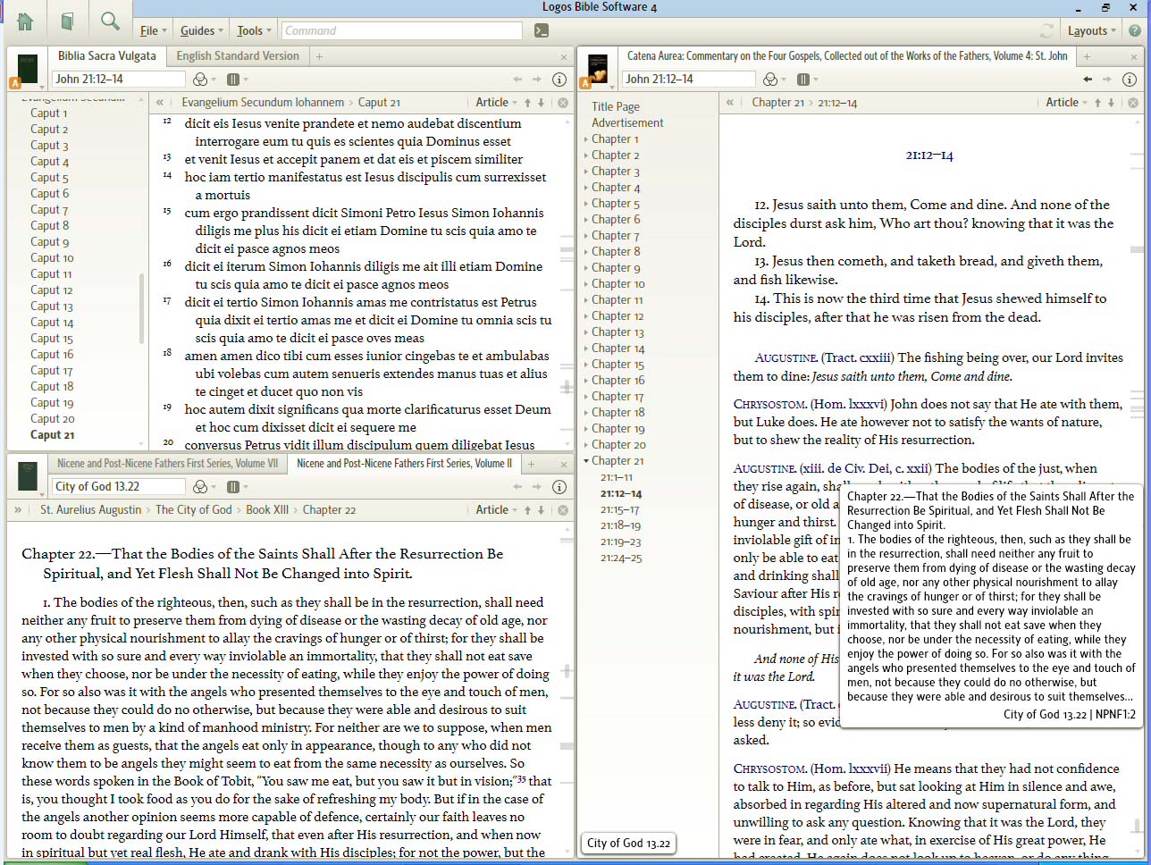Click the Biblia Sacra Vulgata book cover icon

(x=28, y=69)
